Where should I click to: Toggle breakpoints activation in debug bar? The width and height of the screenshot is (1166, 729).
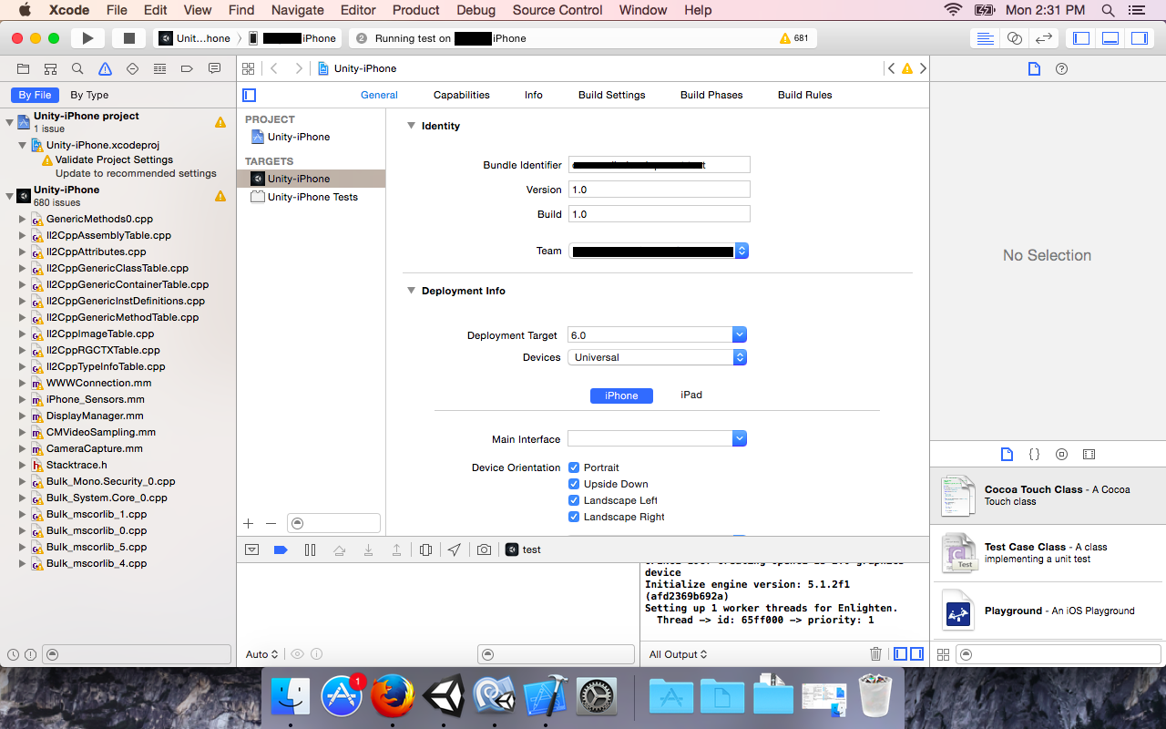coord(281,549)
